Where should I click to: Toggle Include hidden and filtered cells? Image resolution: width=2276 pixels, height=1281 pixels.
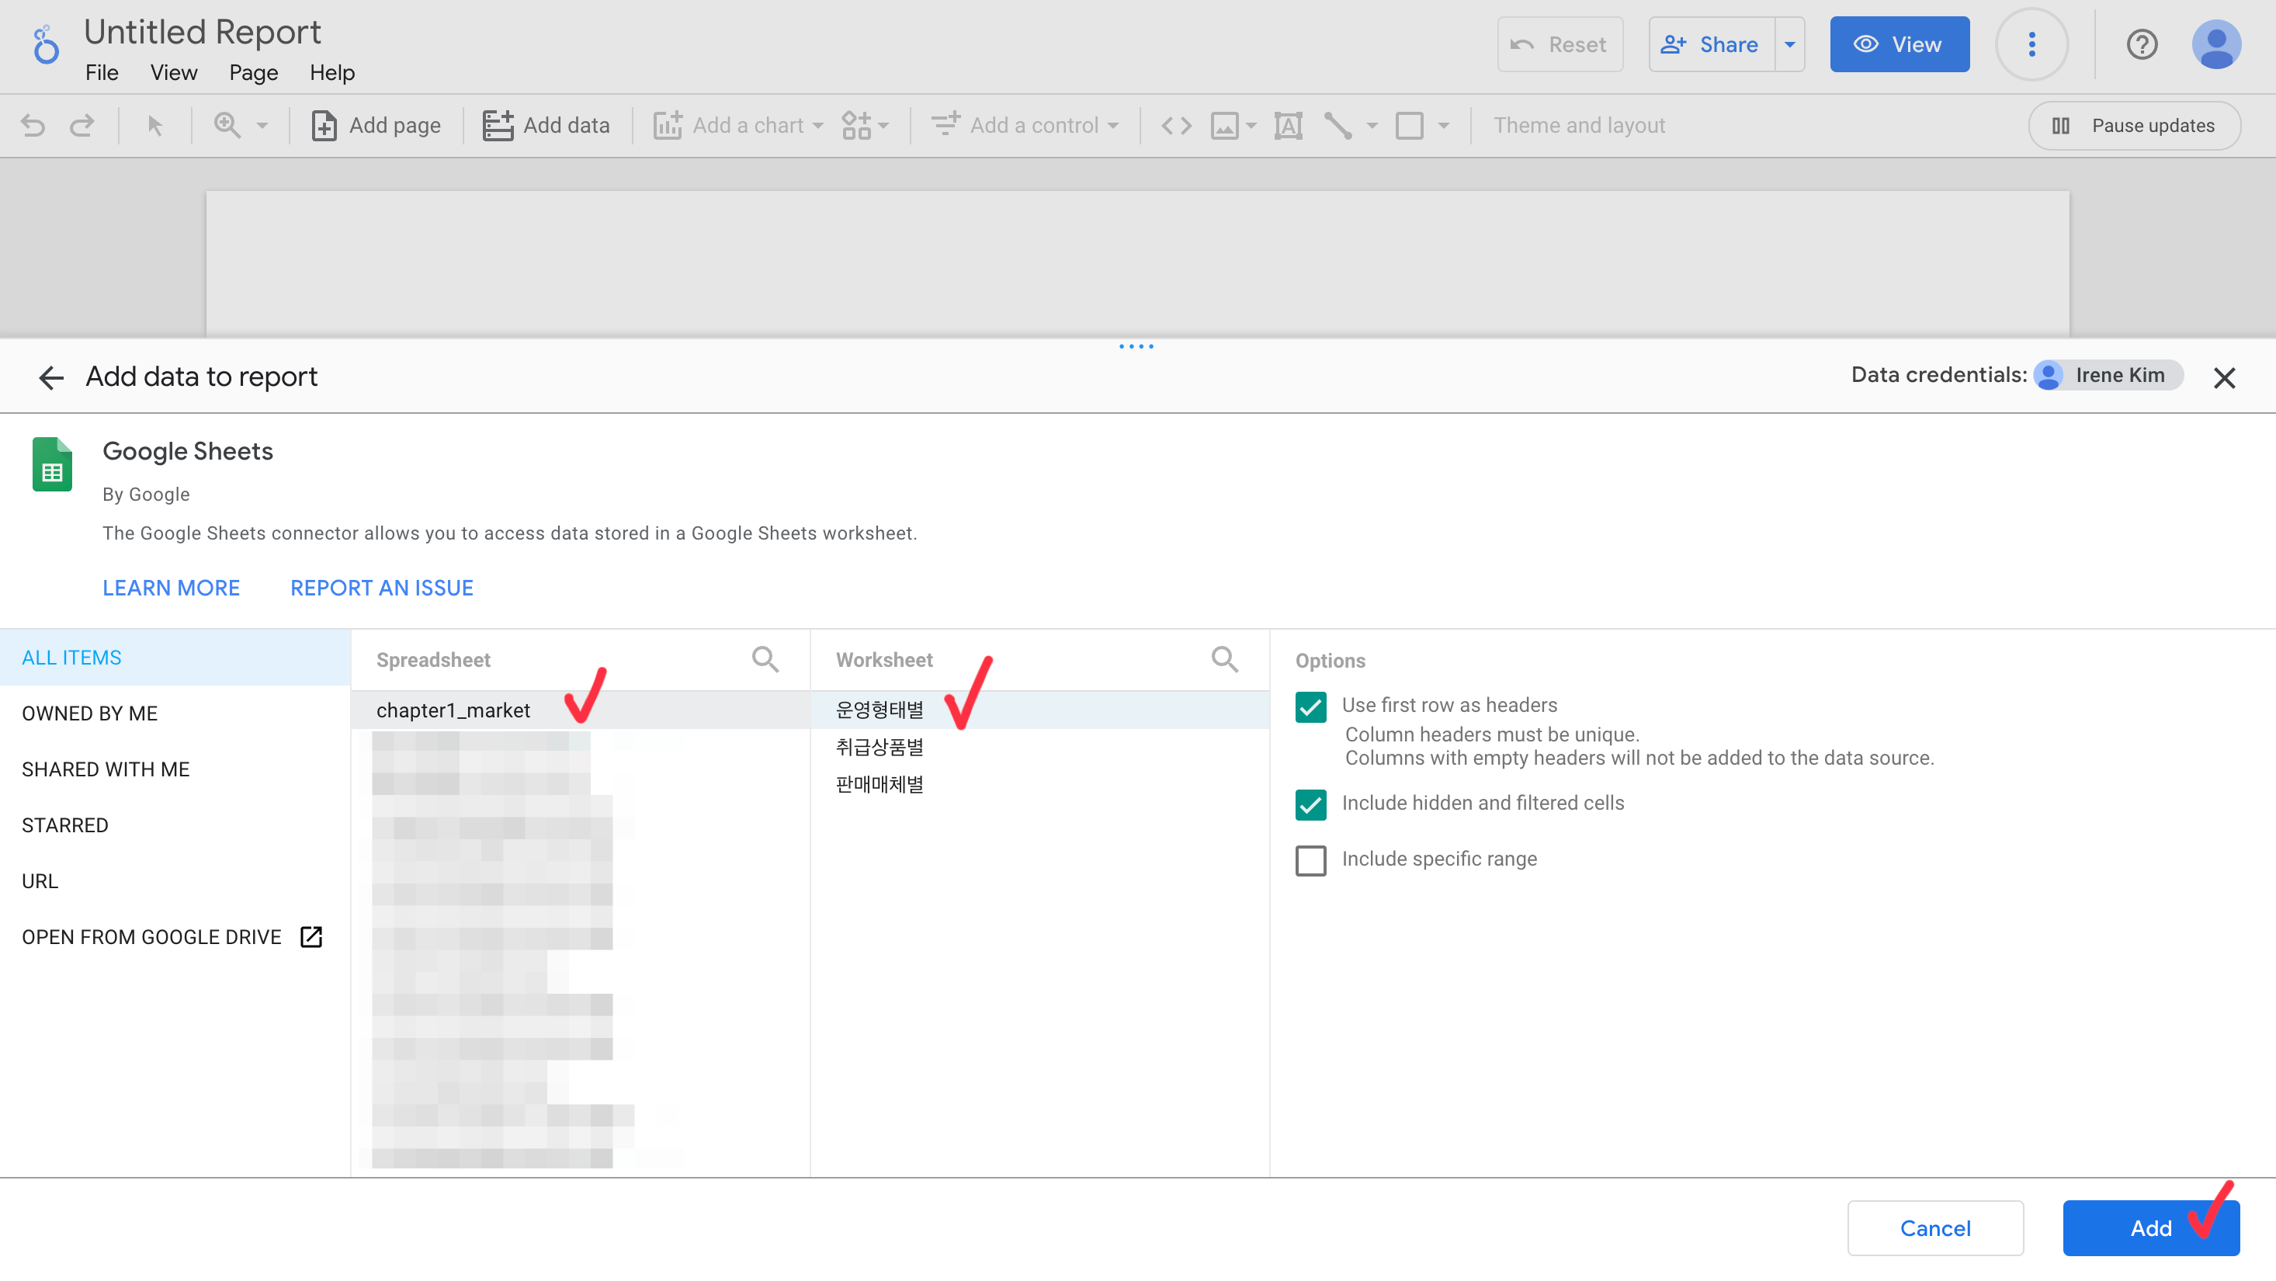click(x=1310, y=804)
